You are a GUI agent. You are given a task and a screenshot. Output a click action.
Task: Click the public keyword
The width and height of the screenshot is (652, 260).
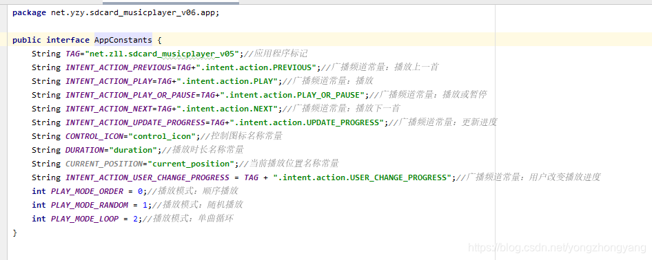27,40
